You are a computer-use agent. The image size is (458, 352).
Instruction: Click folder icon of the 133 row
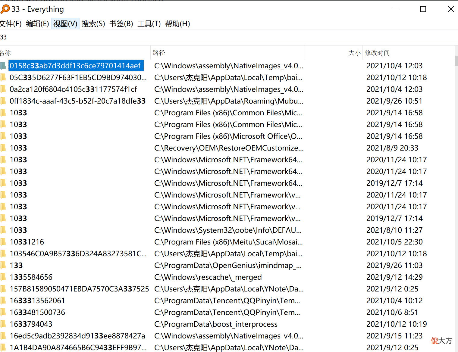3,265
